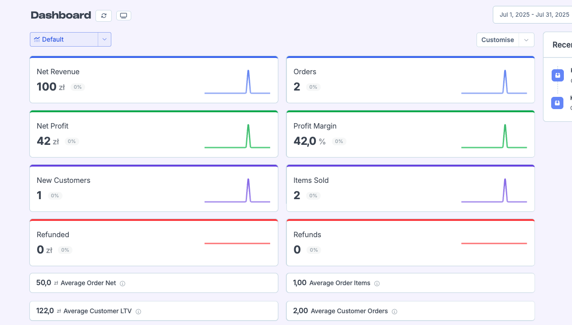This screenshot has width=572, height=325.
Task: Open the Refunded amount card
Action: (x=154, y=243)
